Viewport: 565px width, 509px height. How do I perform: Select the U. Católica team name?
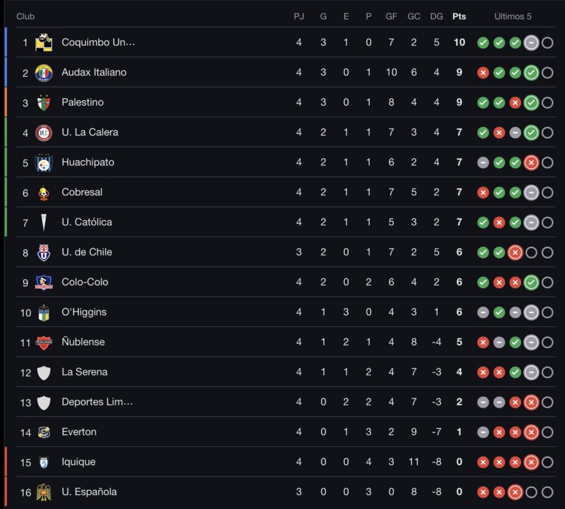click(x=87, y=222)
